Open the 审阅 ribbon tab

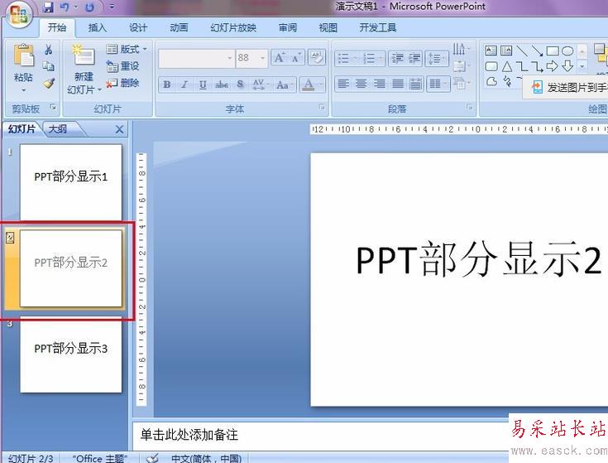tap(288, 27)
